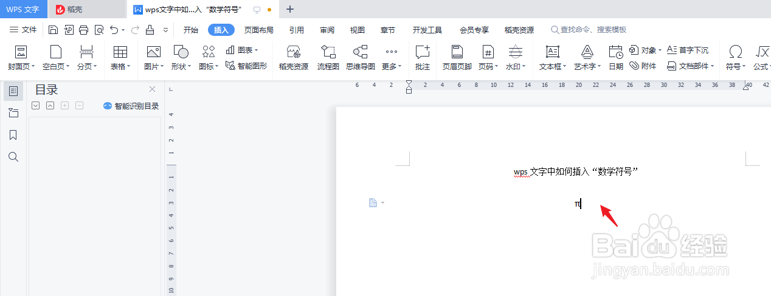
Task: Open the chapter navigation icon in sidebar
Action: [13, 113]
